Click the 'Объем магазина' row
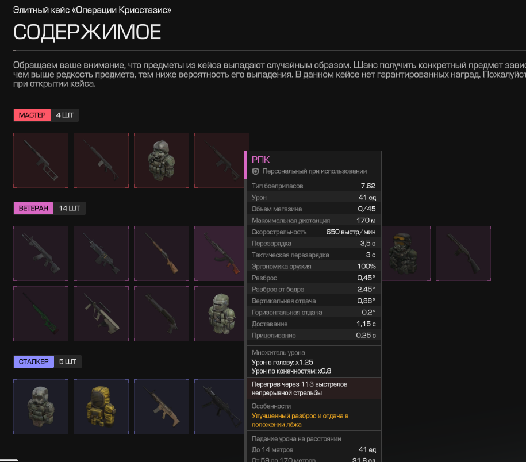The width and height of the screenshot is (526, 462). point(314,209)
